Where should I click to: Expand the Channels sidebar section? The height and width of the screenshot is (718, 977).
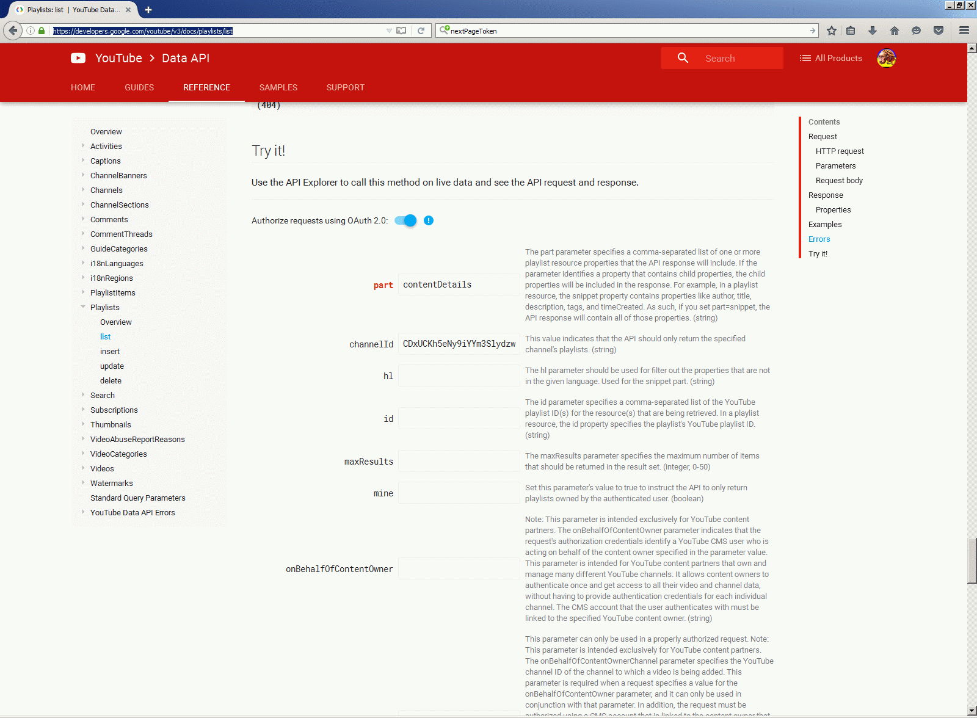tap(83, 190)
